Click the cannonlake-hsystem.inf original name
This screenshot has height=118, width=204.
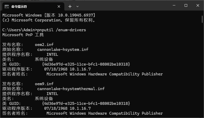point(63,50)
